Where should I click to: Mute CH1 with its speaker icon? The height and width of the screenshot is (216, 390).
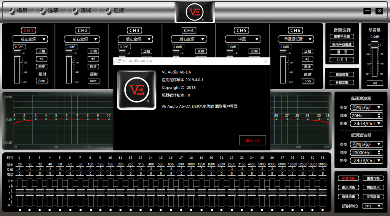(x=42, y=59)
